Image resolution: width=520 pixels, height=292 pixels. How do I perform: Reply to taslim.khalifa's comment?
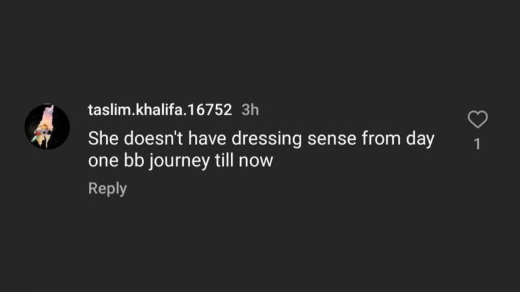[x=107, y=189]
